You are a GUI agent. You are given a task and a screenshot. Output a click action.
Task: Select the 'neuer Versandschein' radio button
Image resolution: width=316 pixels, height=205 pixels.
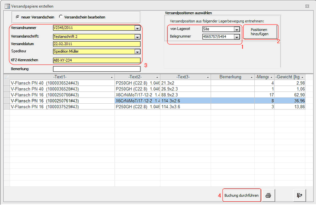(18, 17)
